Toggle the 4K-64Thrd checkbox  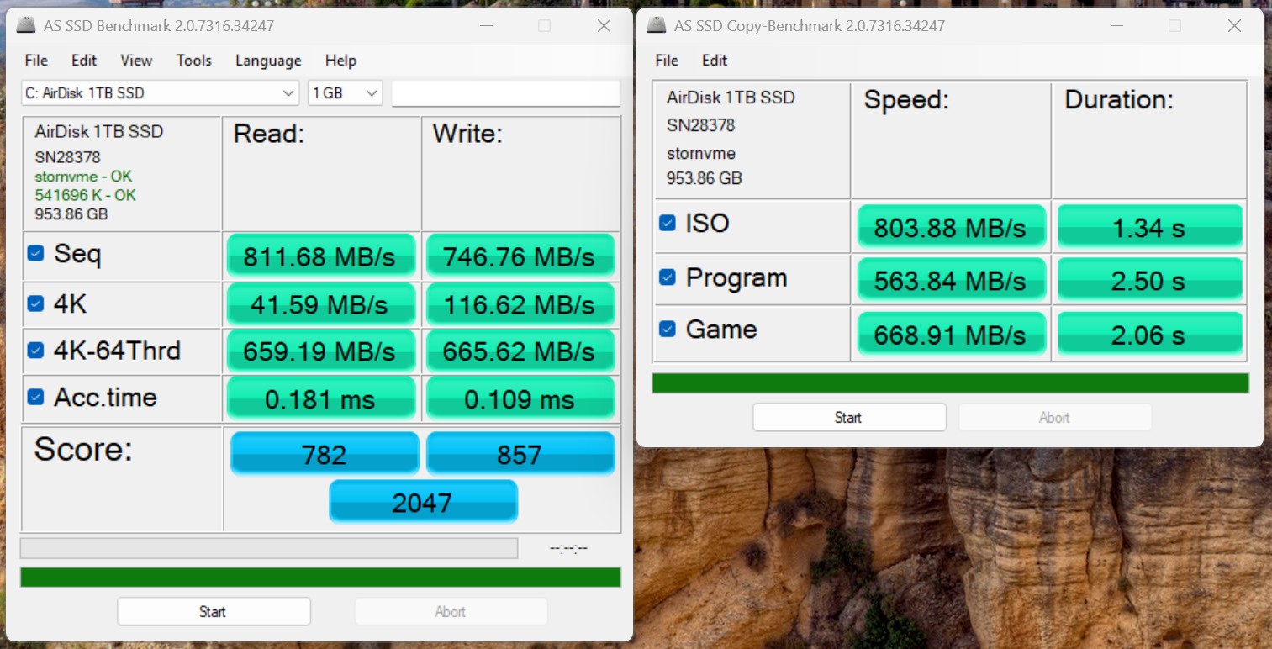[35, 349]
